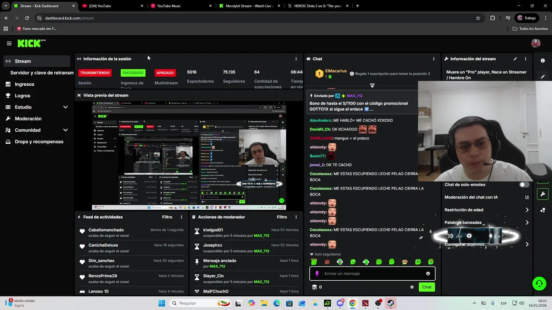The width and height of the screenshot is (552, 310).
Task: Click the TRANSMITIENDO status badge
Action: coord(95,73)
